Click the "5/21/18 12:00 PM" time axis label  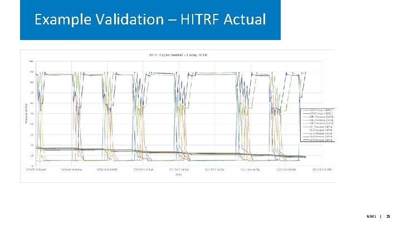pos(107,169)
